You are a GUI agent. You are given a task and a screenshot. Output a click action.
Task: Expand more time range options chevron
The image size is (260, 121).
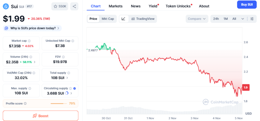click(x=243, y=19)
